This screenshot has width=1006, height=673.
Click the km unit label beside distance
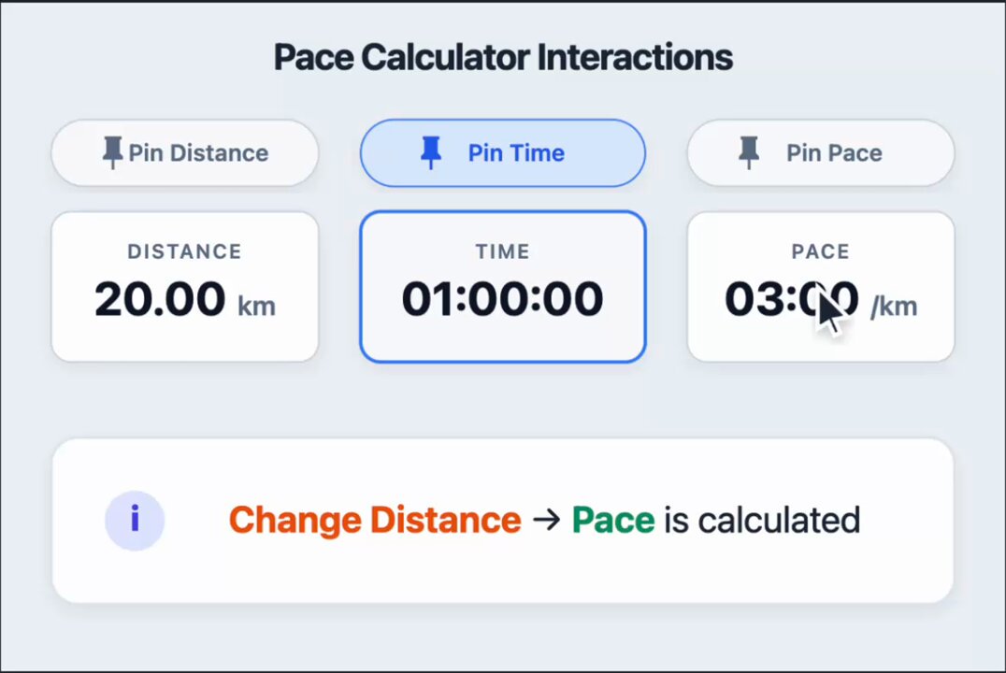(x=256, y=306)
